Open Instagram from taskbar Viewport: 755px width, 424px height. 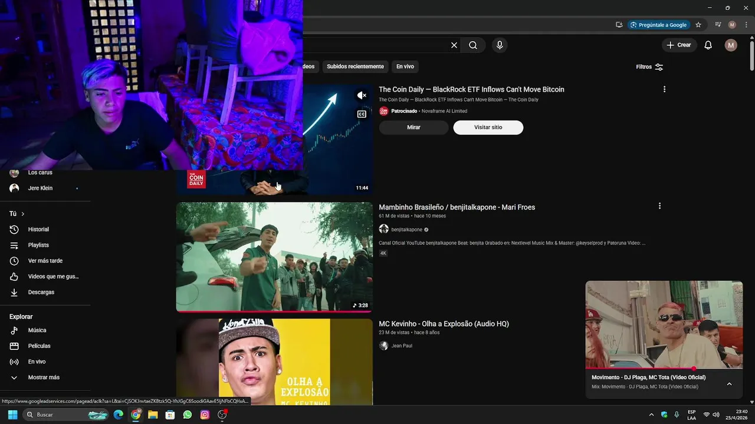205,415
